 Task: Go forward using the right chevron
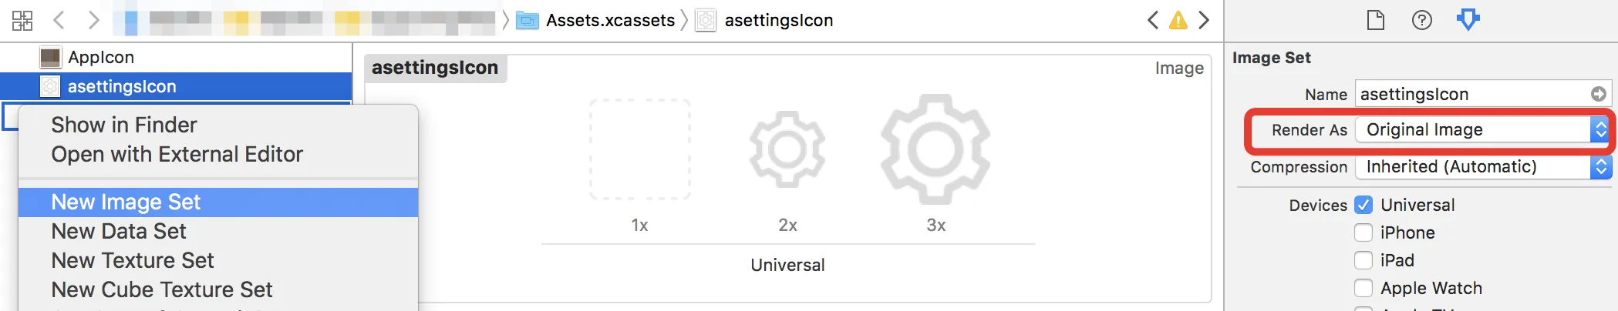[x=93, y=20]
